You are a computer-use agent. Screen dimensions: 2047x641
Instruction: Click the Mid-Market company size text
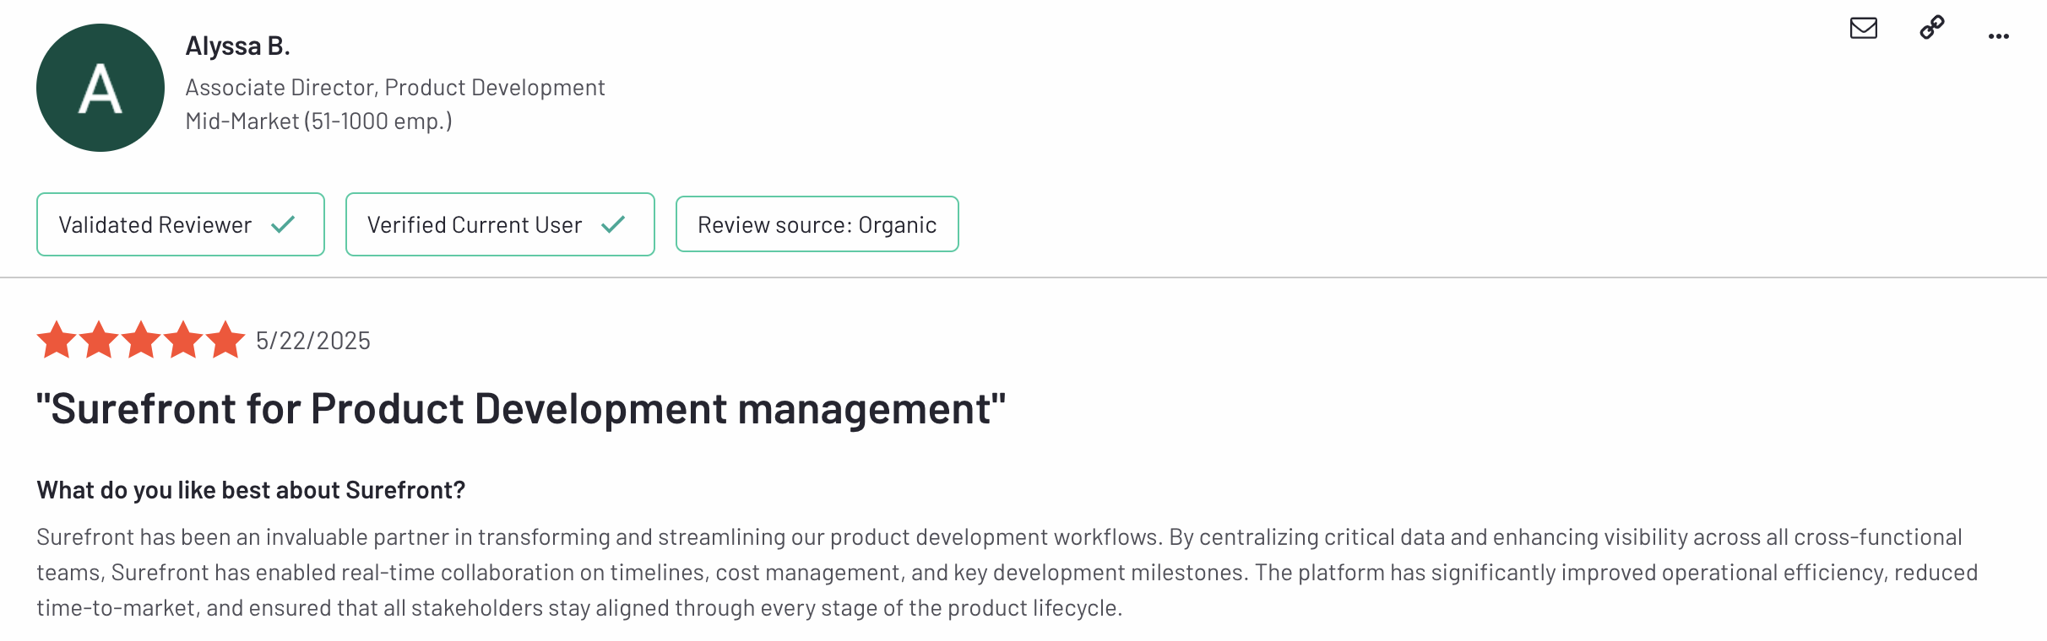coord(318,121)
